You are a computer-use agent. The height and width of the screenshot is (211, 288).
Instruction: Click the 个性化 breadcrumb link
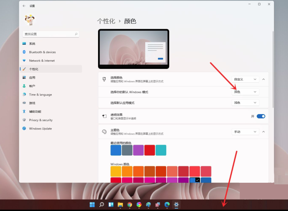106,21
